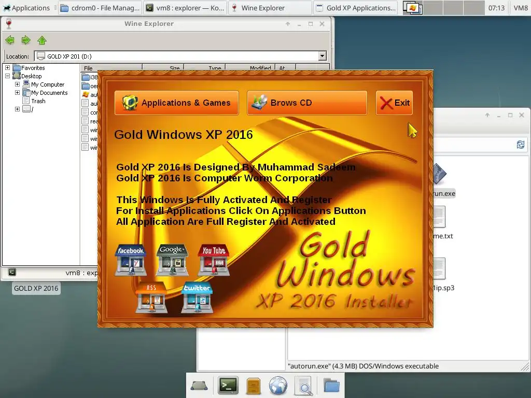Screen dimensions: 531x398
Task: Go back in Wine Explorer
Action: pos(10,40)
